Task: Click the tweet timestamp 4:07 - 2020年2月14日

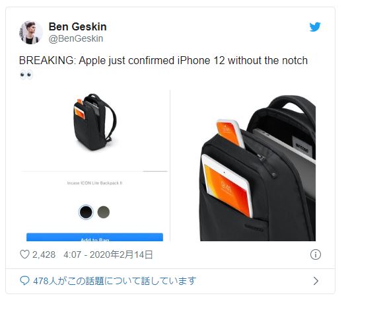Action: 108,254
